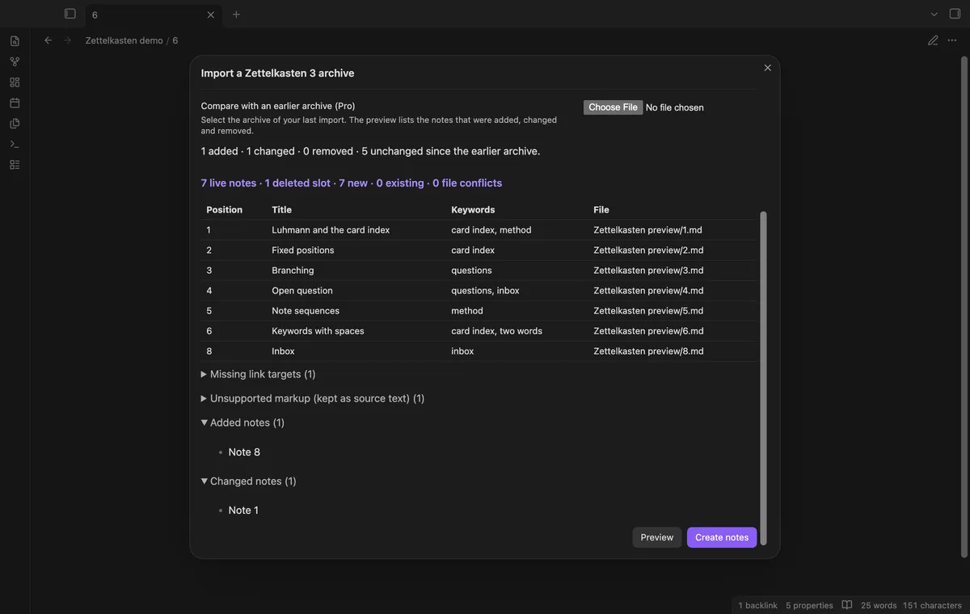This screenshot has width=970, height=614.
Task: Click Zettelkasten demo breadcrumb folder
Action: 124,40
